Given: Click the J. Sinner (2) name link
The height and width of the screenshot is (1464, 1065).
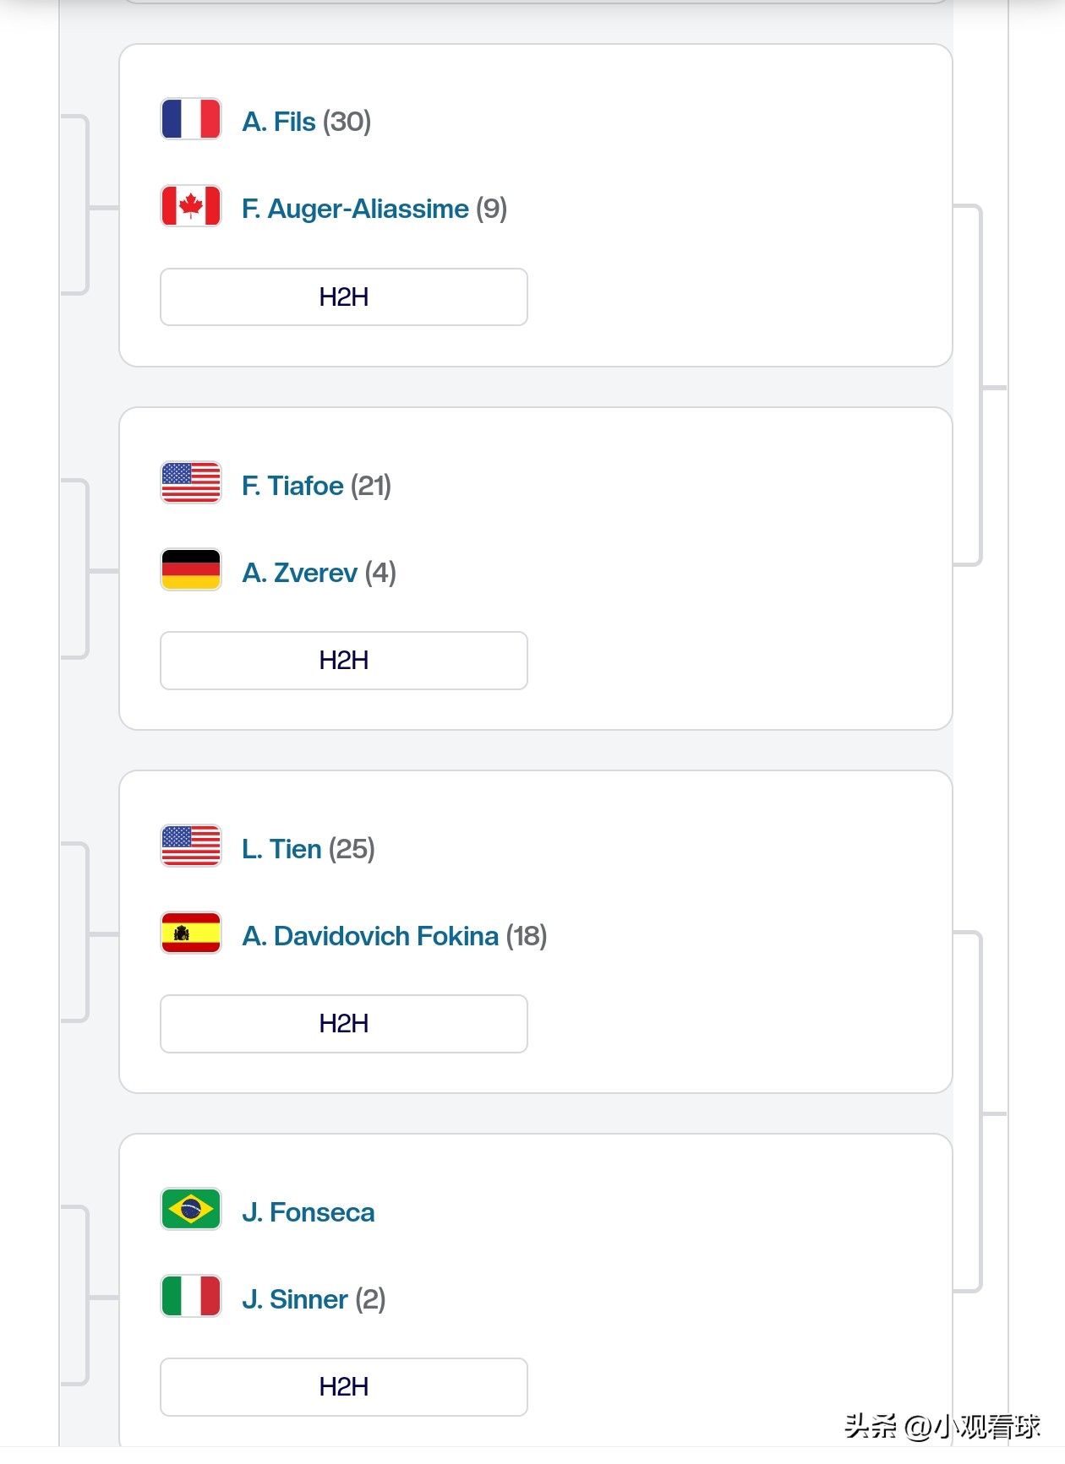Looking at the screenshot, I should click(313, 1299).
